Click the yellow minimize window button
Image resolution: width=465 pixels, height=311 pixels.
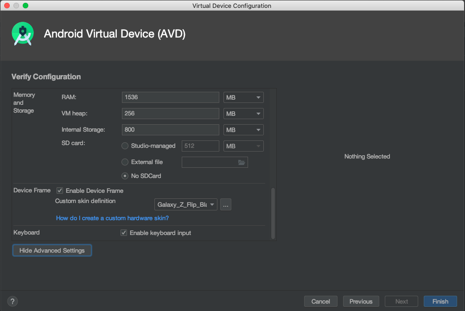click(16, 6)
